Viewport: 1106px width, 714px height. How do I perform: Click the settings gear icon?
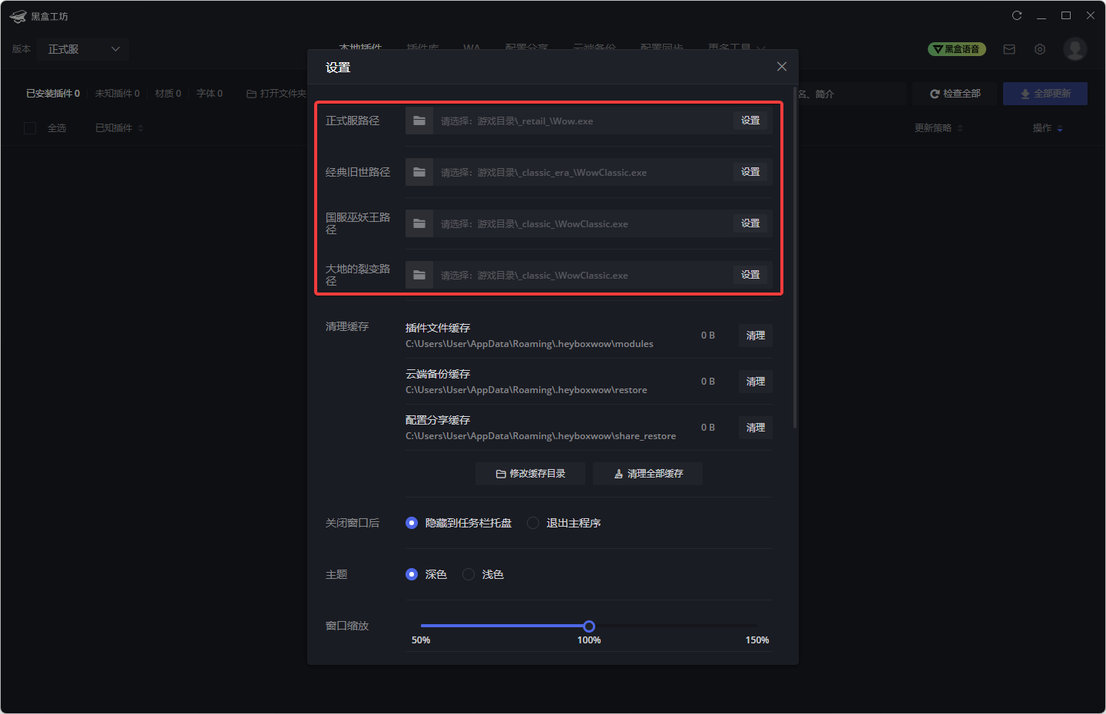click(1039, 48)
